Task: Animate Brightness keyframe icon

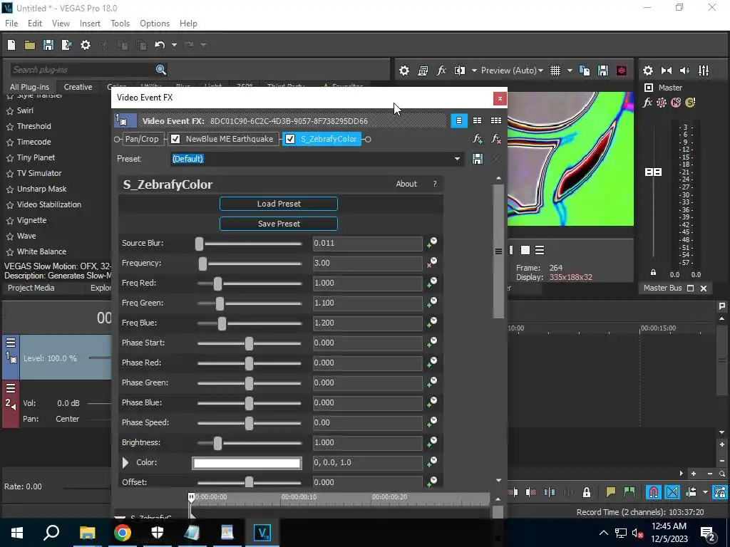Action: pos(432,442)
